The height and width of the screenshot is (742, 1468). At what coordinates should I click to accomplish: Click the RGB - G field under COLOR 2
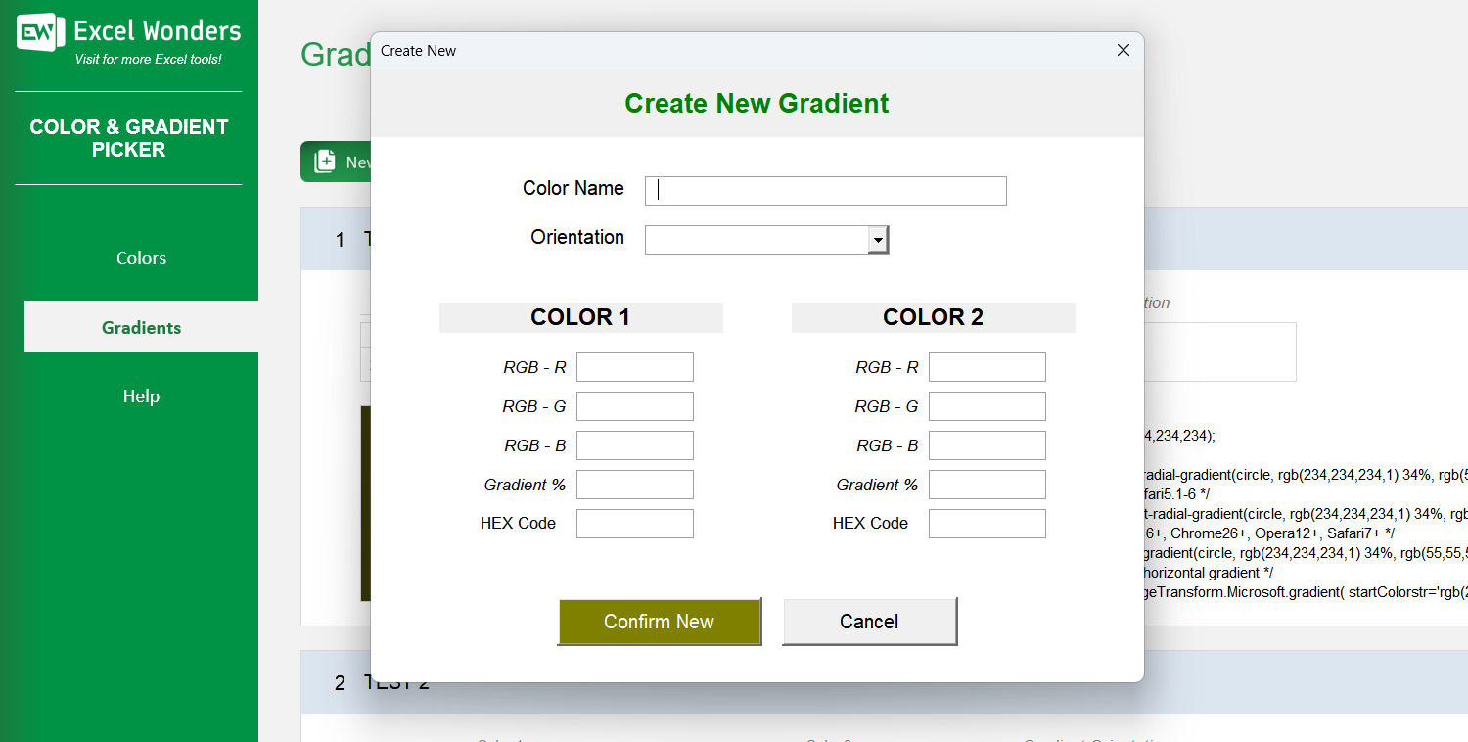coord(986,405)
